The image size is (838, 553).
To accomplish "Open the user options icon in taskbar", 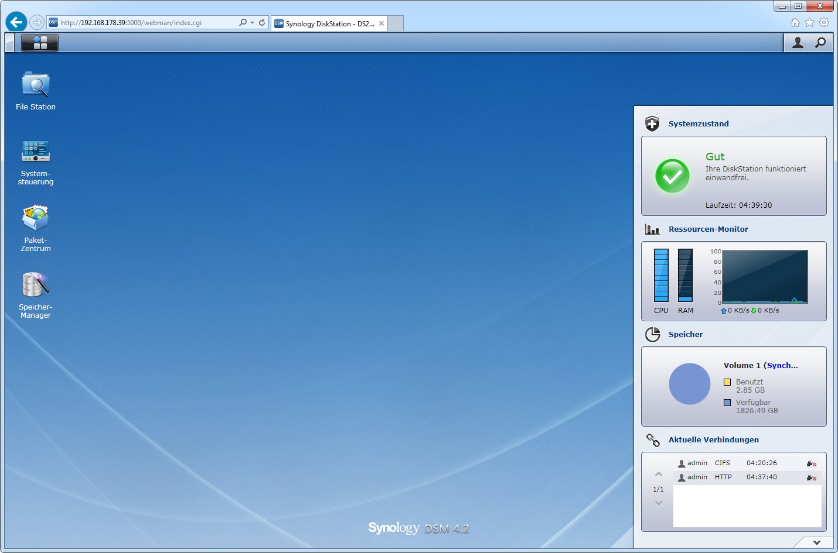I will click(798, 42).
